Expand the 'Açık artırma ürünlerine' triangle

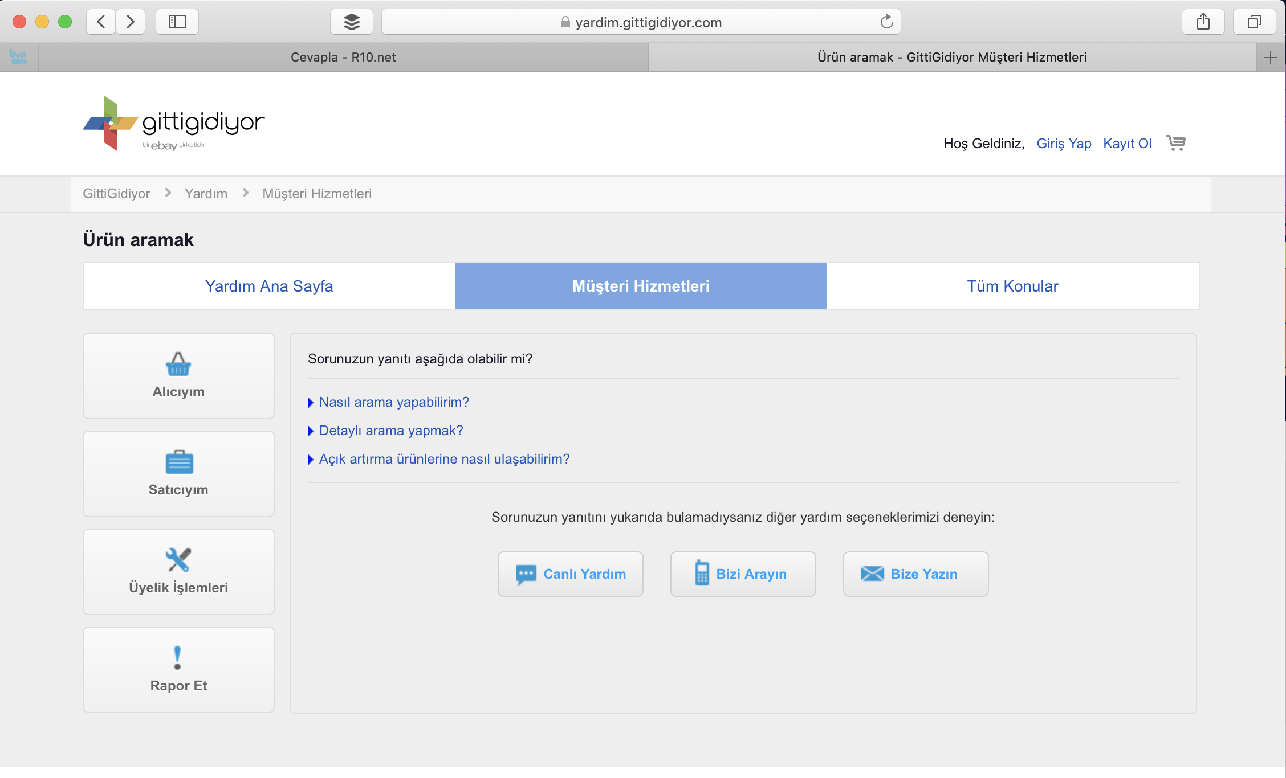click(311, 460)
